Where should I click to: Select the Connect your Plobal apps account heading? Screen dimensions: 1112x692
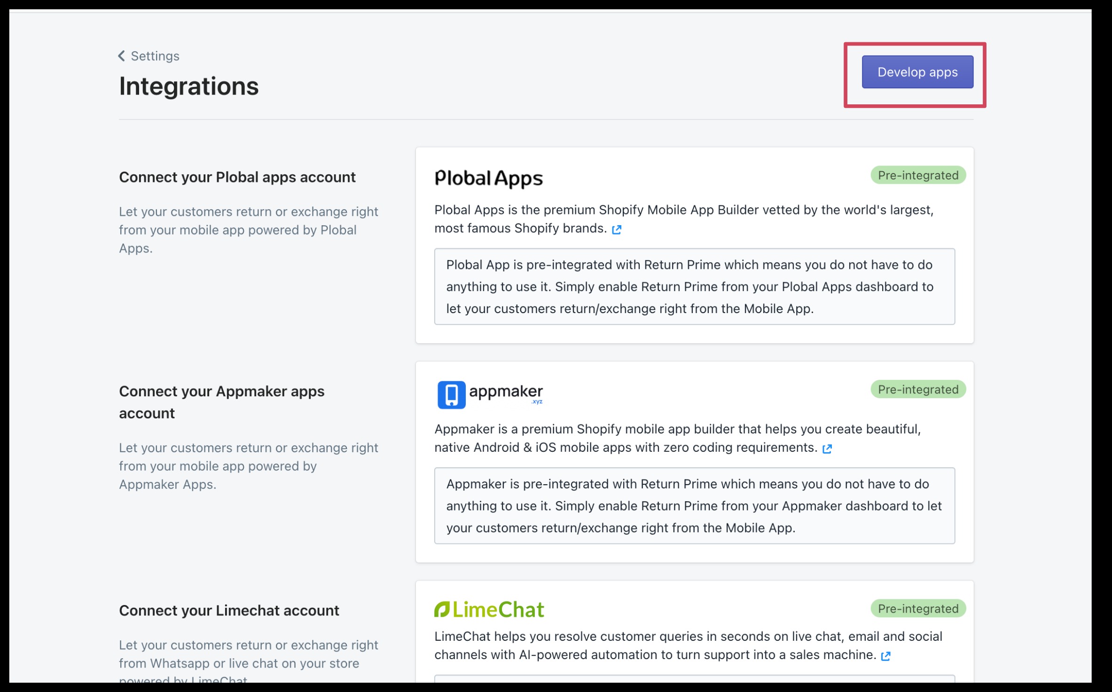coord(237,177)
